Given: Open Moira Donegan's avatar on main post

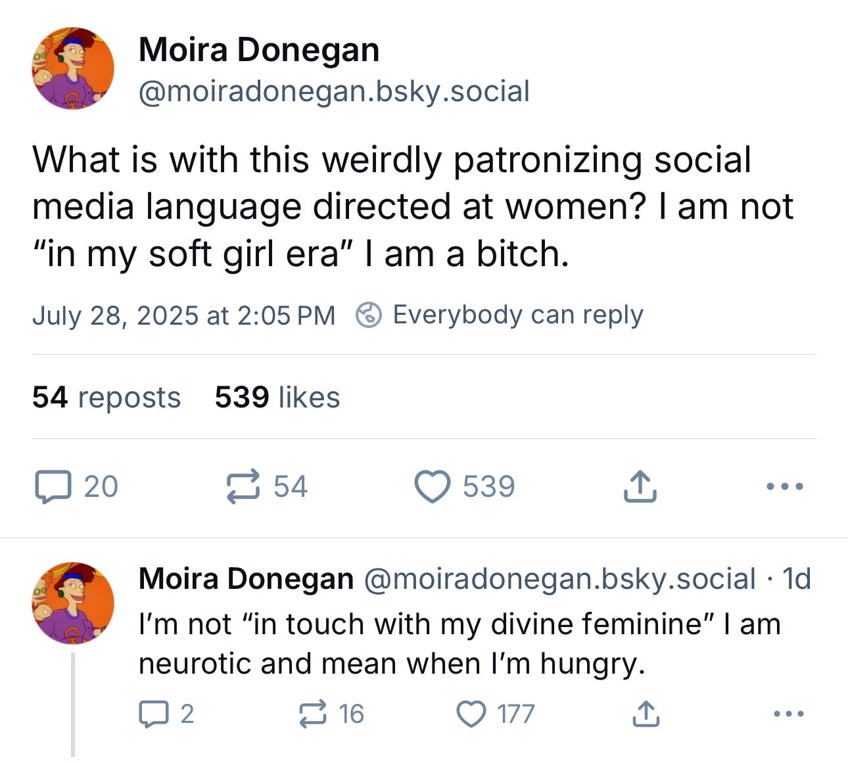Looking at the screenshot, I should (73, 68).
